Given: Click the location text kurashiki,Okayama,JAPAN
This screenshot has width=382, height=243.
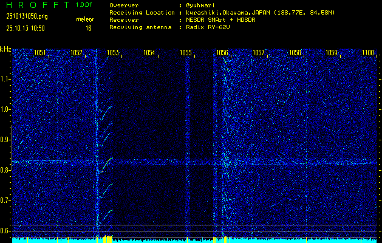Looking at the screenshot, I should pos(228,13).
